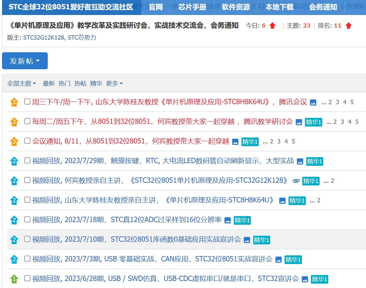Tick the checkbox for the 周三下午/周一下午 thread

[27, 102]
